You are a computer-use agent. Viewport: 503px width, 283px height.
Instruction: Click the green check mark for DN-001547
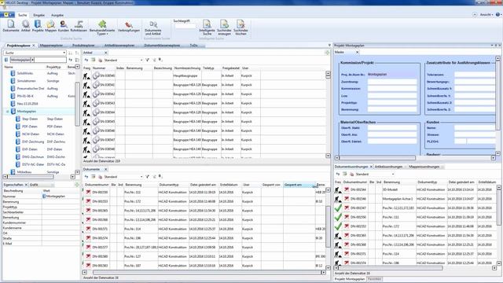(x=338, y=208)
